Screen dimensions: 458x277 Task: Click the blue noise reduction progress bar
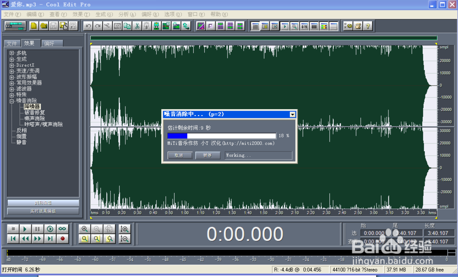(x=222, y=136)
